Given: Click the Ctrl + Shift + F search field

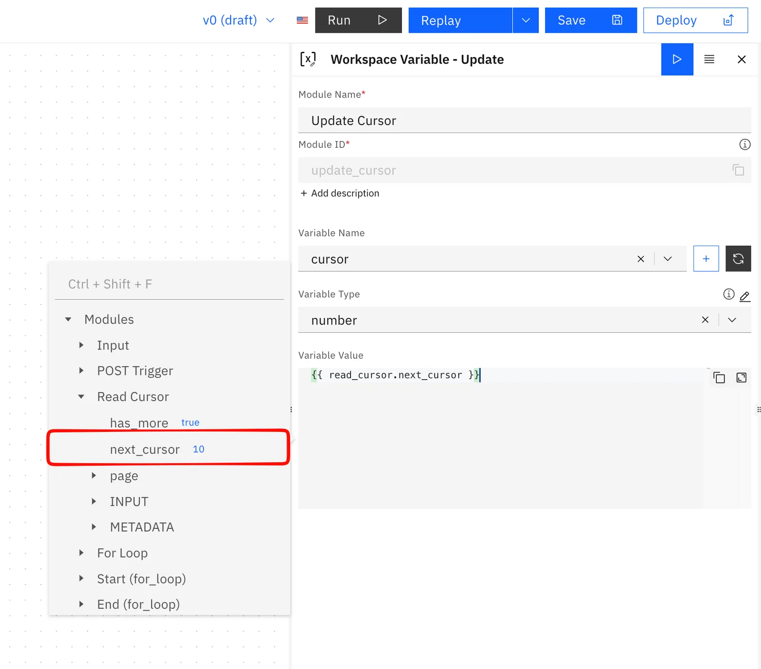Looking at the screenshot, I should pos(169,284).
